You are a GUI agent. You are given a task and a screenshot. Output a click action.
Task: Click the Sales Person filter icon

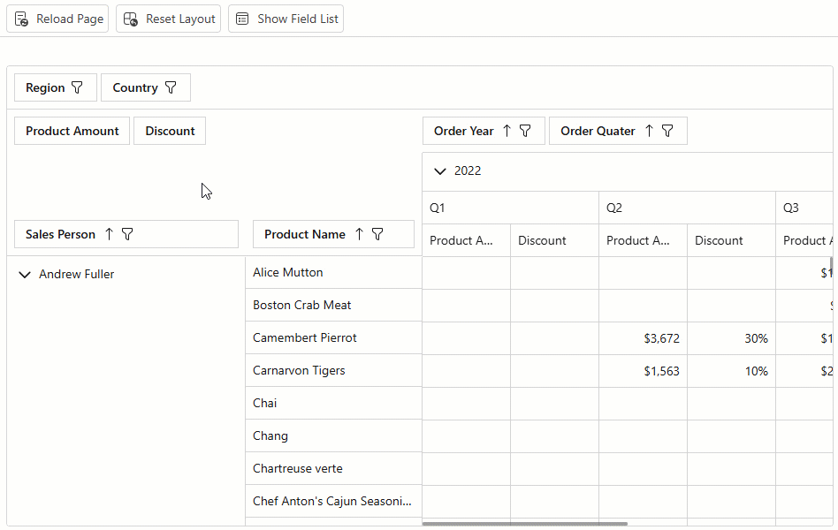pyautogui.click(x=127, y=234)
